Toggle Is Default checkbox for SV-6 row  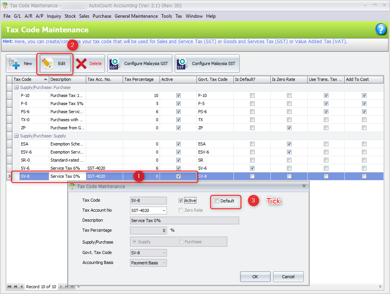[x=252, y=168]
